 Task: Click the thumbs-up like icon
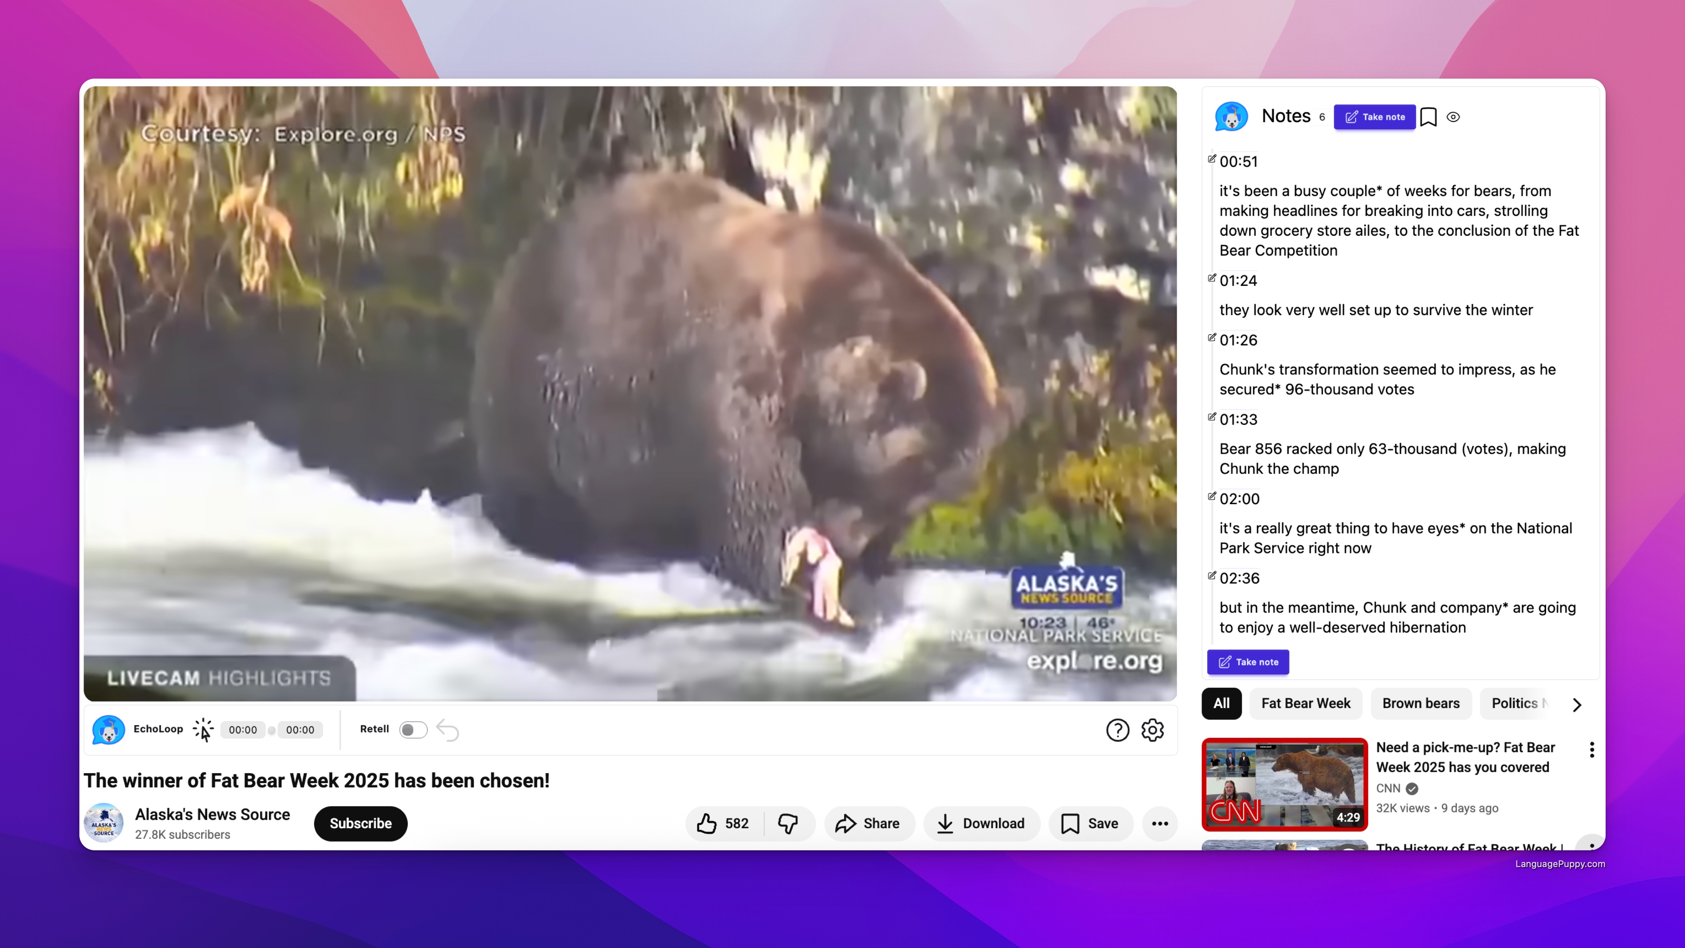click(707, 823)
